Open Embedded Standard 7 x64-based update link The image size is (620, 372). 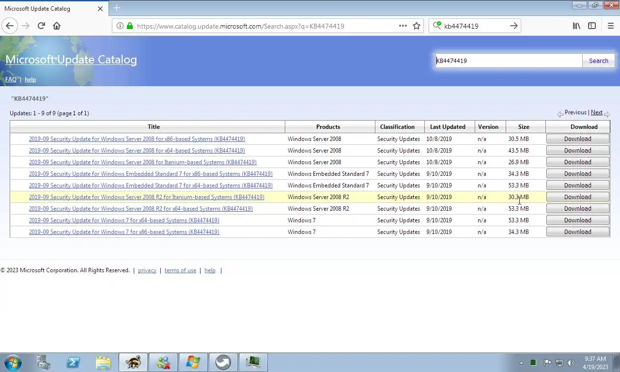coord(151,186)
